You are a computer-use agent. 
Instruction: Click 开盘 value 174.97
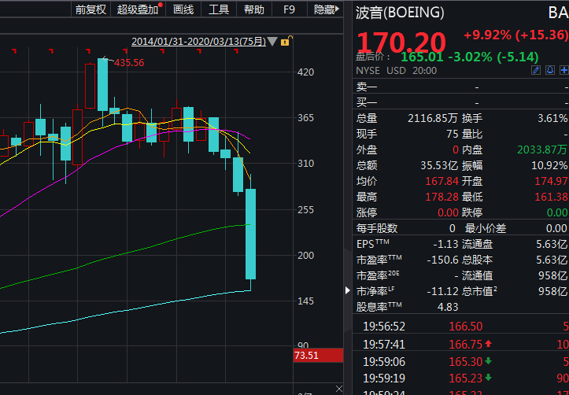(x=551, y=181)
